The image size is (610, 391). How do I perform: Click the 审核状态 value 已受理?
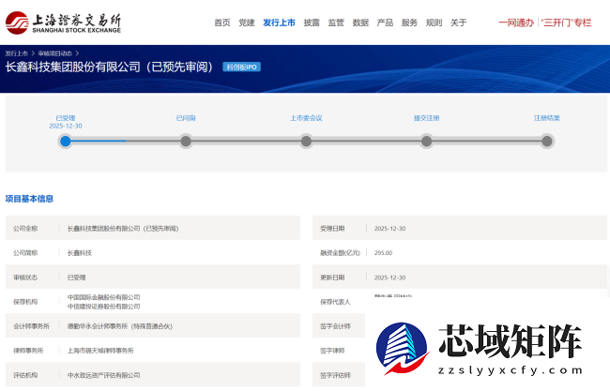tap(76, 278)
